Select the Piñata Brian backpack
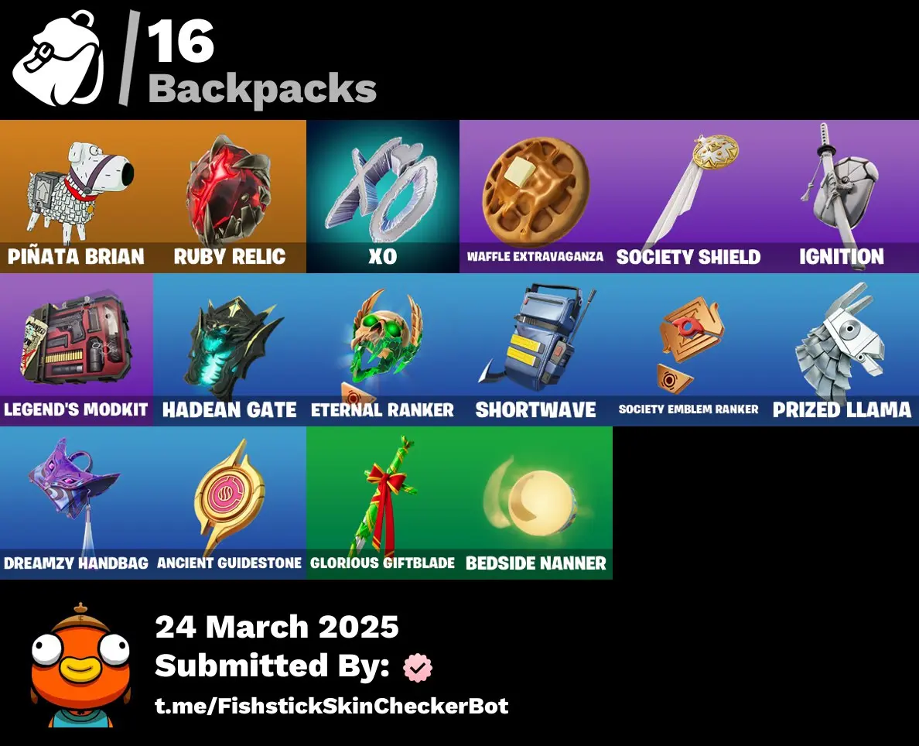The image size is (919, 746). tap(76, 197)
